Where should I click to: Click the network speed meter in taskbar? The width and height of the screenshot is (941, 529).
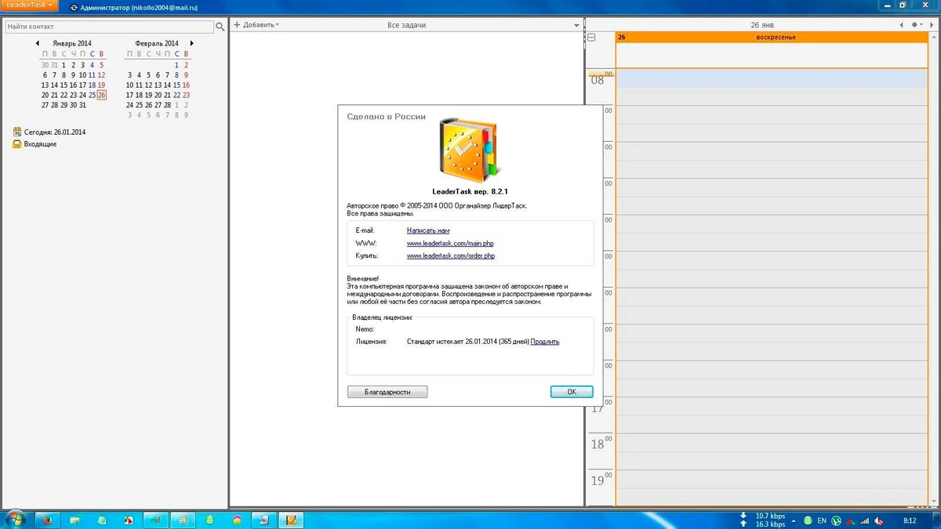tap(763, 520)
